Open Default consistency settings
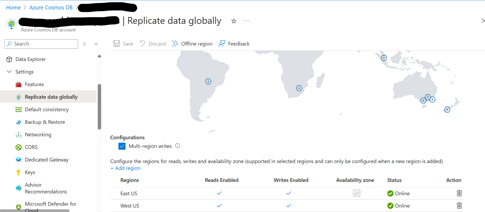This screenshot has width=485, height=212. point(47,109)
